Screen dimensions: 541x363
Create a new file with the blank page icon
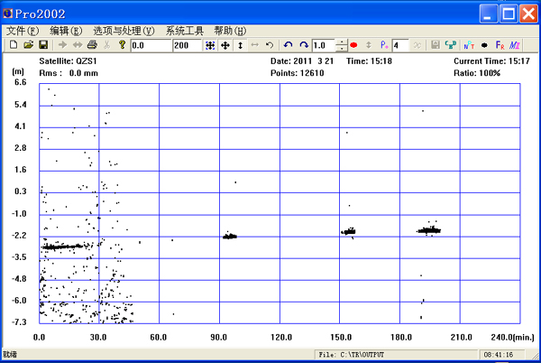[x=14, y=45]
